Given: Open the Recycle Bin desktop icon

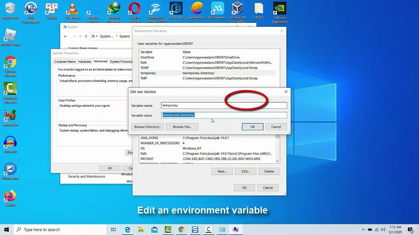Looking at the screenshot, I should point(10,11).
